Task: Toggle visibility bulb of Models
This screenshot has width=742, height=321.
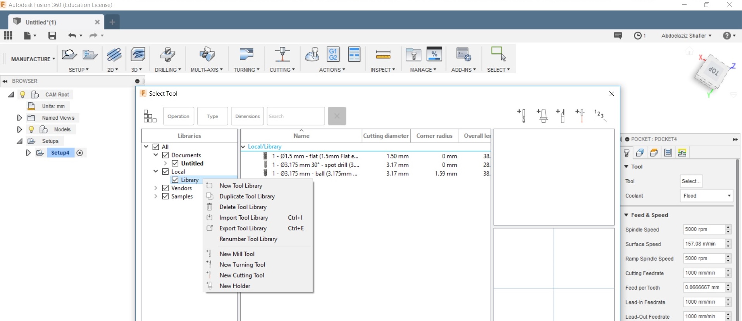Action: coord(31,129)
